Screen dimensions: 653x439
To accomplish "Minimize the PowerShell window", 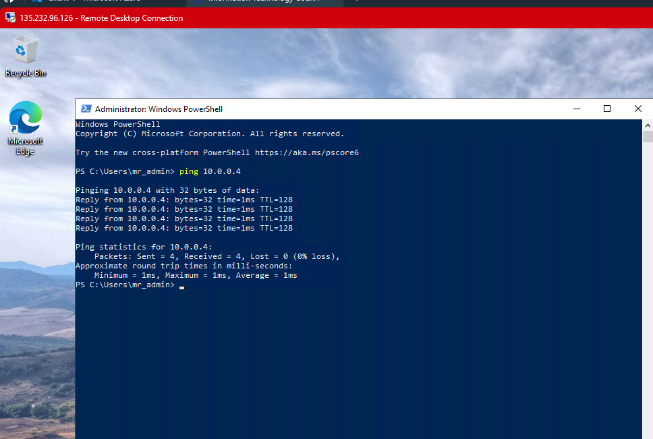I will coord(577,109).
